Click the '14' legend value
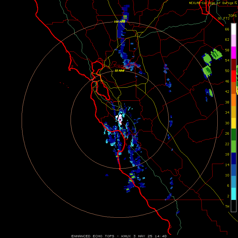 227,165
